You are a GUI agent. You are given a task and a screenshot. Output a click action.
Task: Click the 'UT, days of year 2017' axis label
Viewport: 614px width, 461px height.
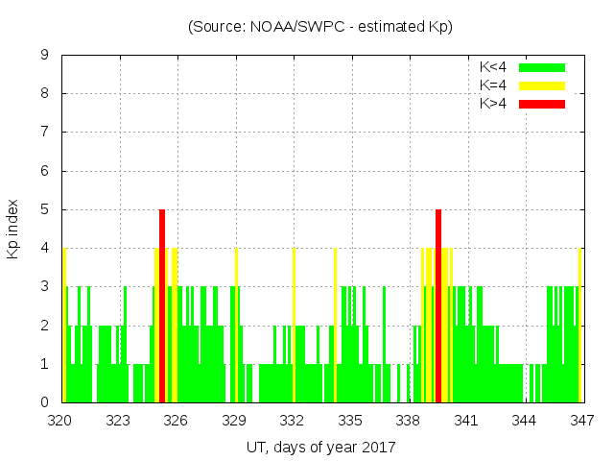click(320, 447)
